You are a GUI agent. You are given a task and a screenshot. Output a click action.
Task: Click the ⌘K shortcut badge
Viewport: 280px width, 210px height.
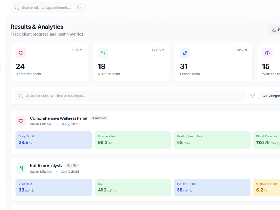click(79, 8)
